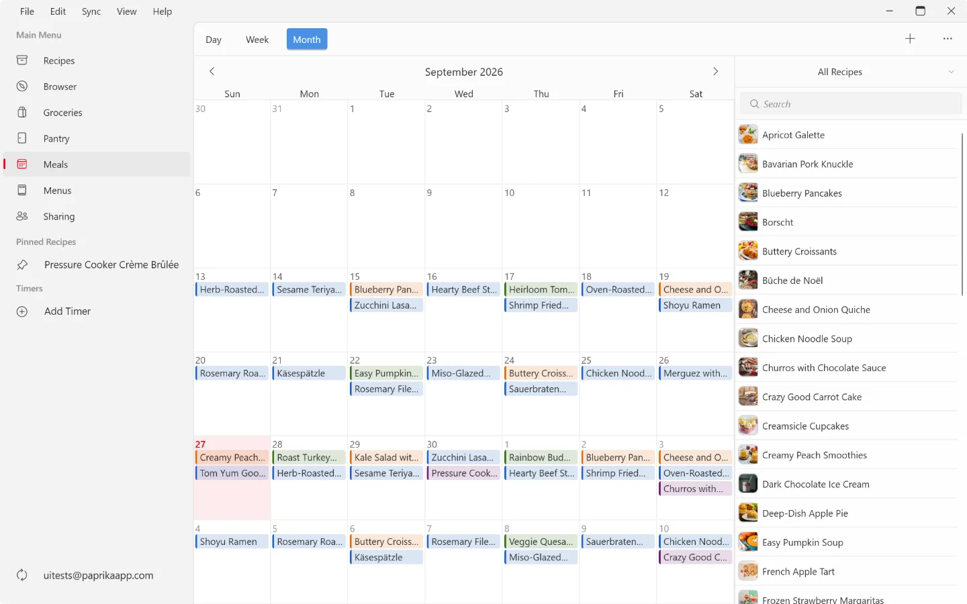Open the Sync menu
The width and height of the screenshot is (967, 604).
point(91,11)
